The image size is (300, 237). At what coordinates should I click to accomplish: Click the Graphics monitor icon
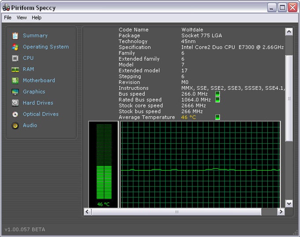[15, 92]
